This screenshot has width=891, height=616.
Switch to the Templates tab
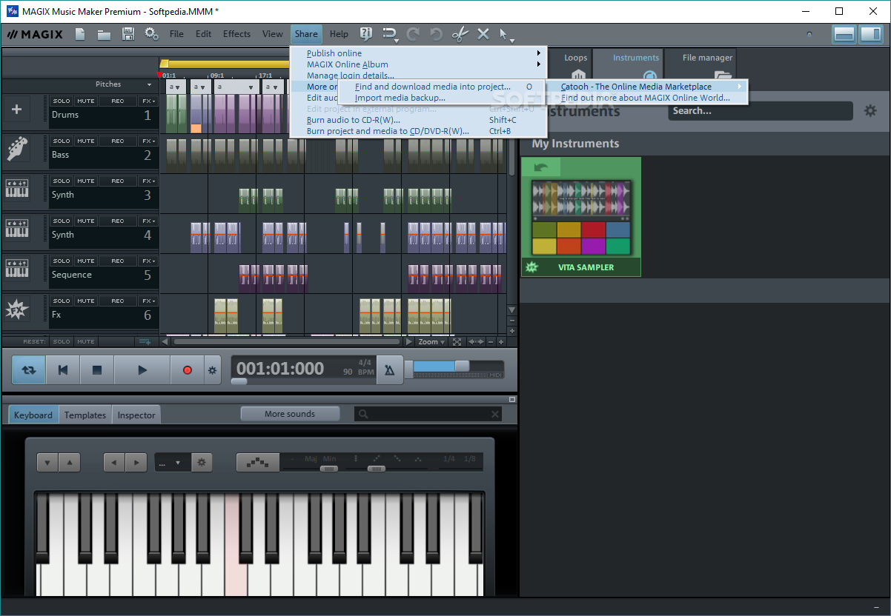tap(85, 415)
